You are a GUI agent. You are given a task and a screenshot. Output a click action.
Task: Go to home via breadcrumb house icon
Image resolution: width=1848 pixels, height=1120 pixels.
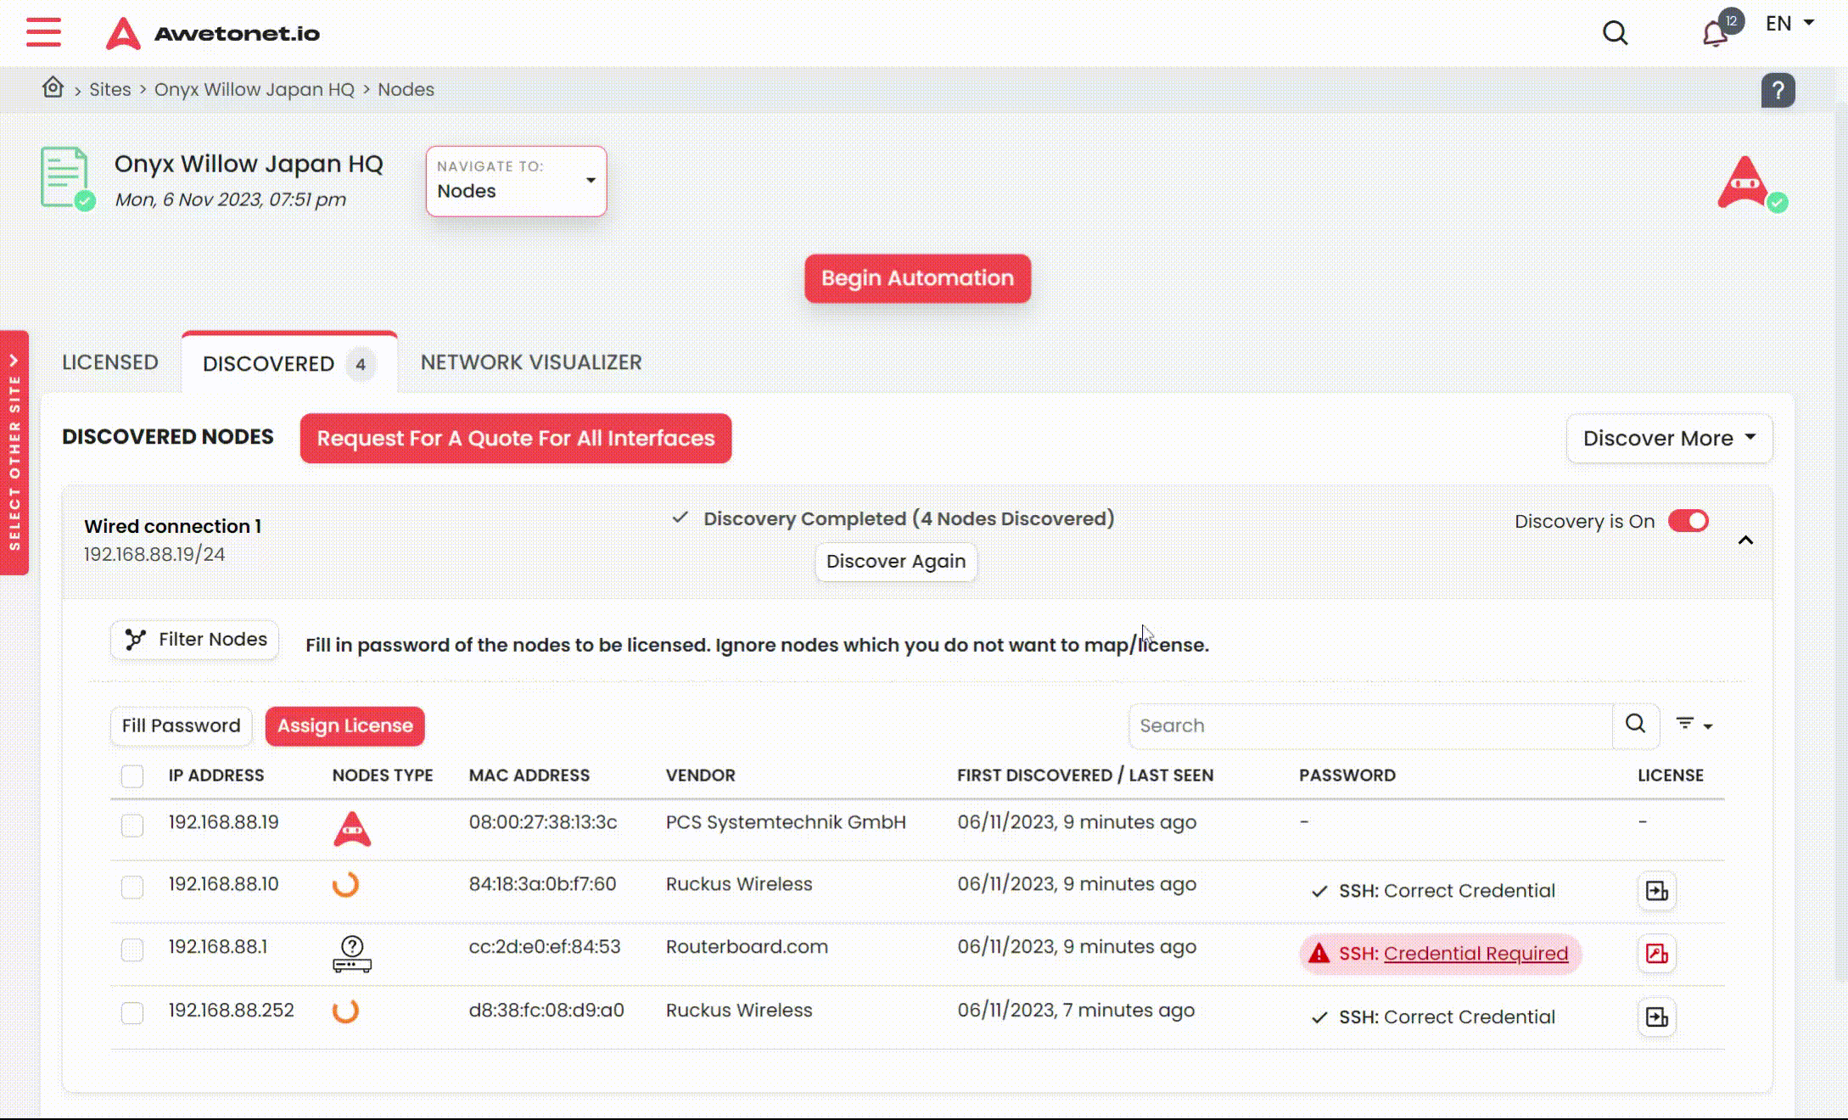[x=53, y=87]
